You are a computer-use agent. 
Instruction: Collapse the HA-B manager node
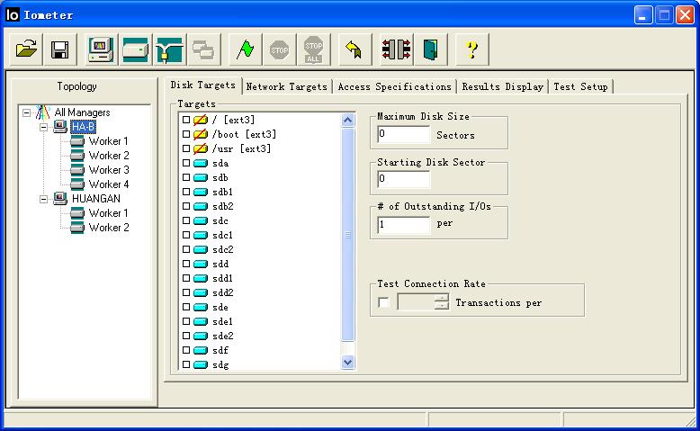(44, 127)
